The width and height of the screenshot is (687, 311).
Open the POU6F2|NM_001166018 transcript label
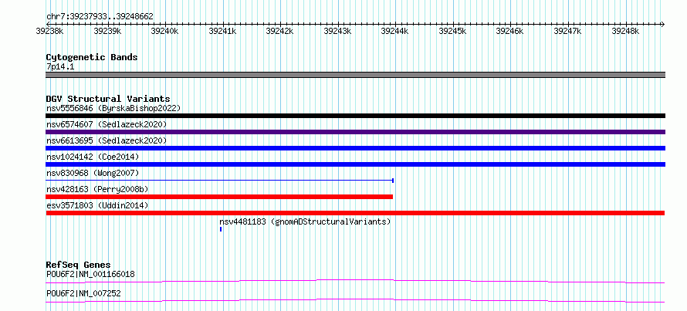(90, 275)
